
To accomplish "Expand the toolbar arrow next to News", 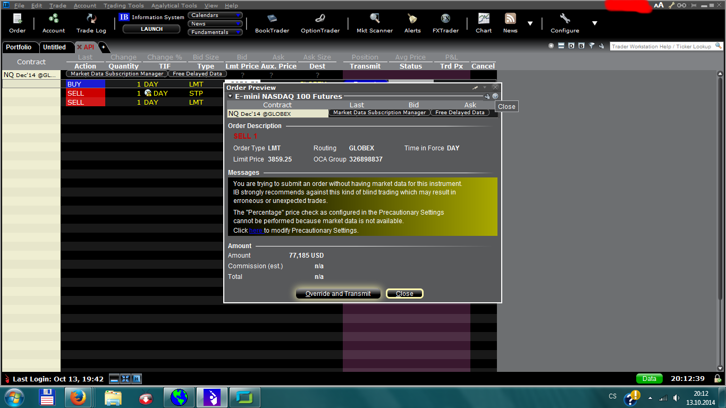I will (530, 23).
